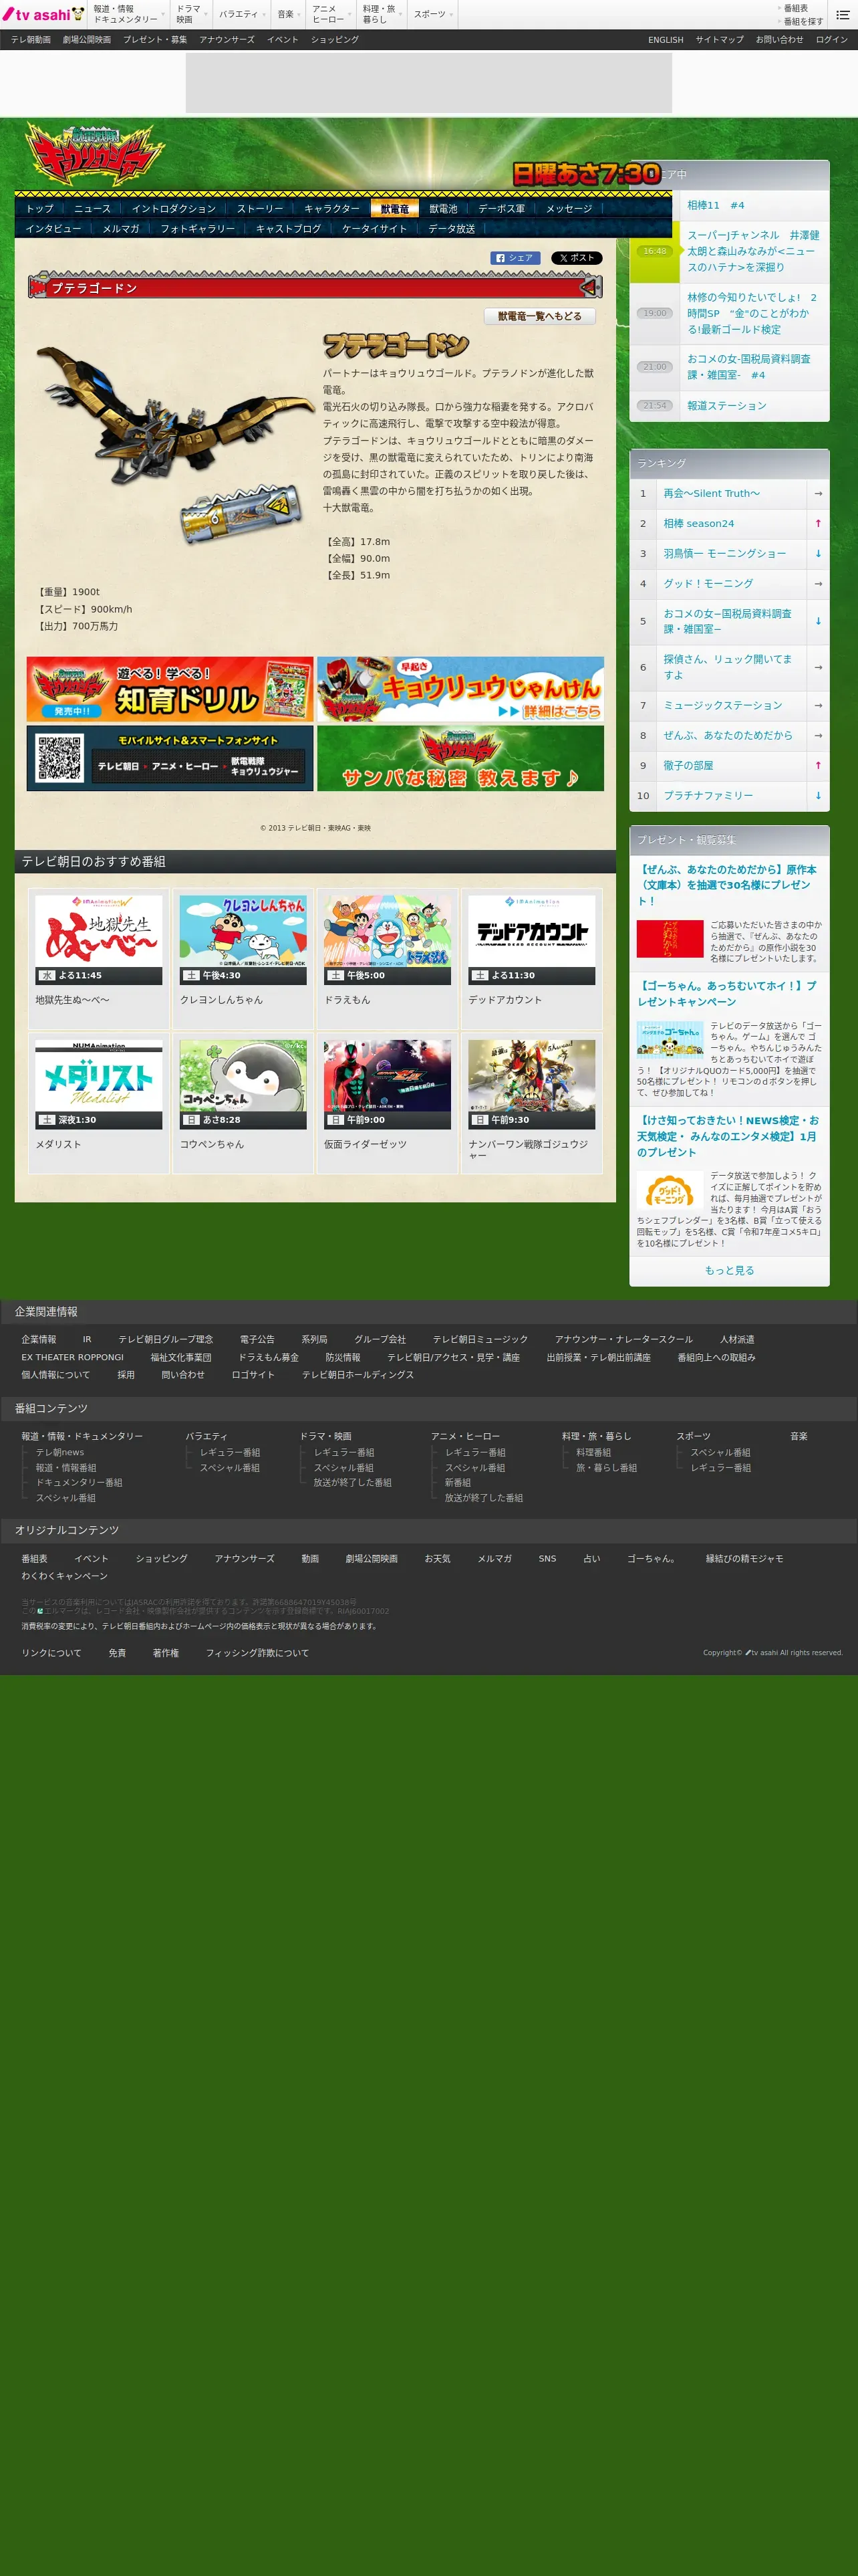The height and width of the screenshot is (2576, 858).
Task: Open the 音楽 dropdown in header
Action: (289, 14)
